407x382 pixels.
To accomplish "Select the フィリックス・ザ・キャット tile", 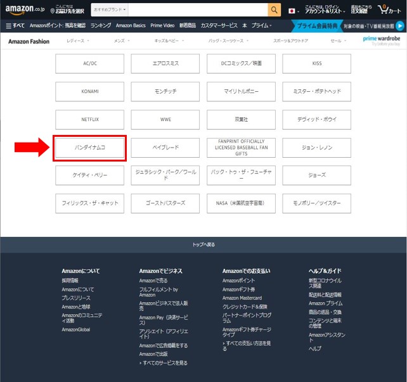I will click(x=90, y=203).
